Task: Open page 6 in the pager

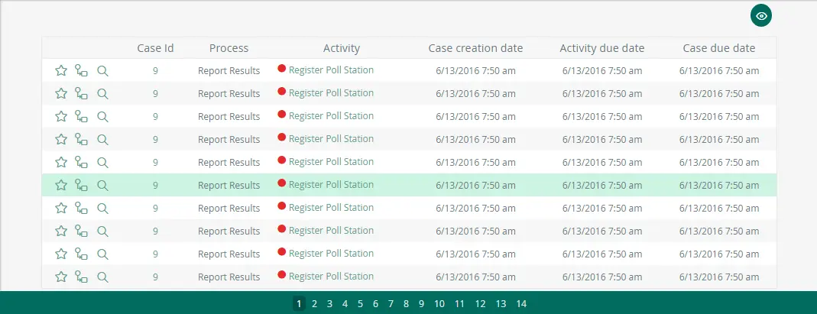Action: (375, 303)
